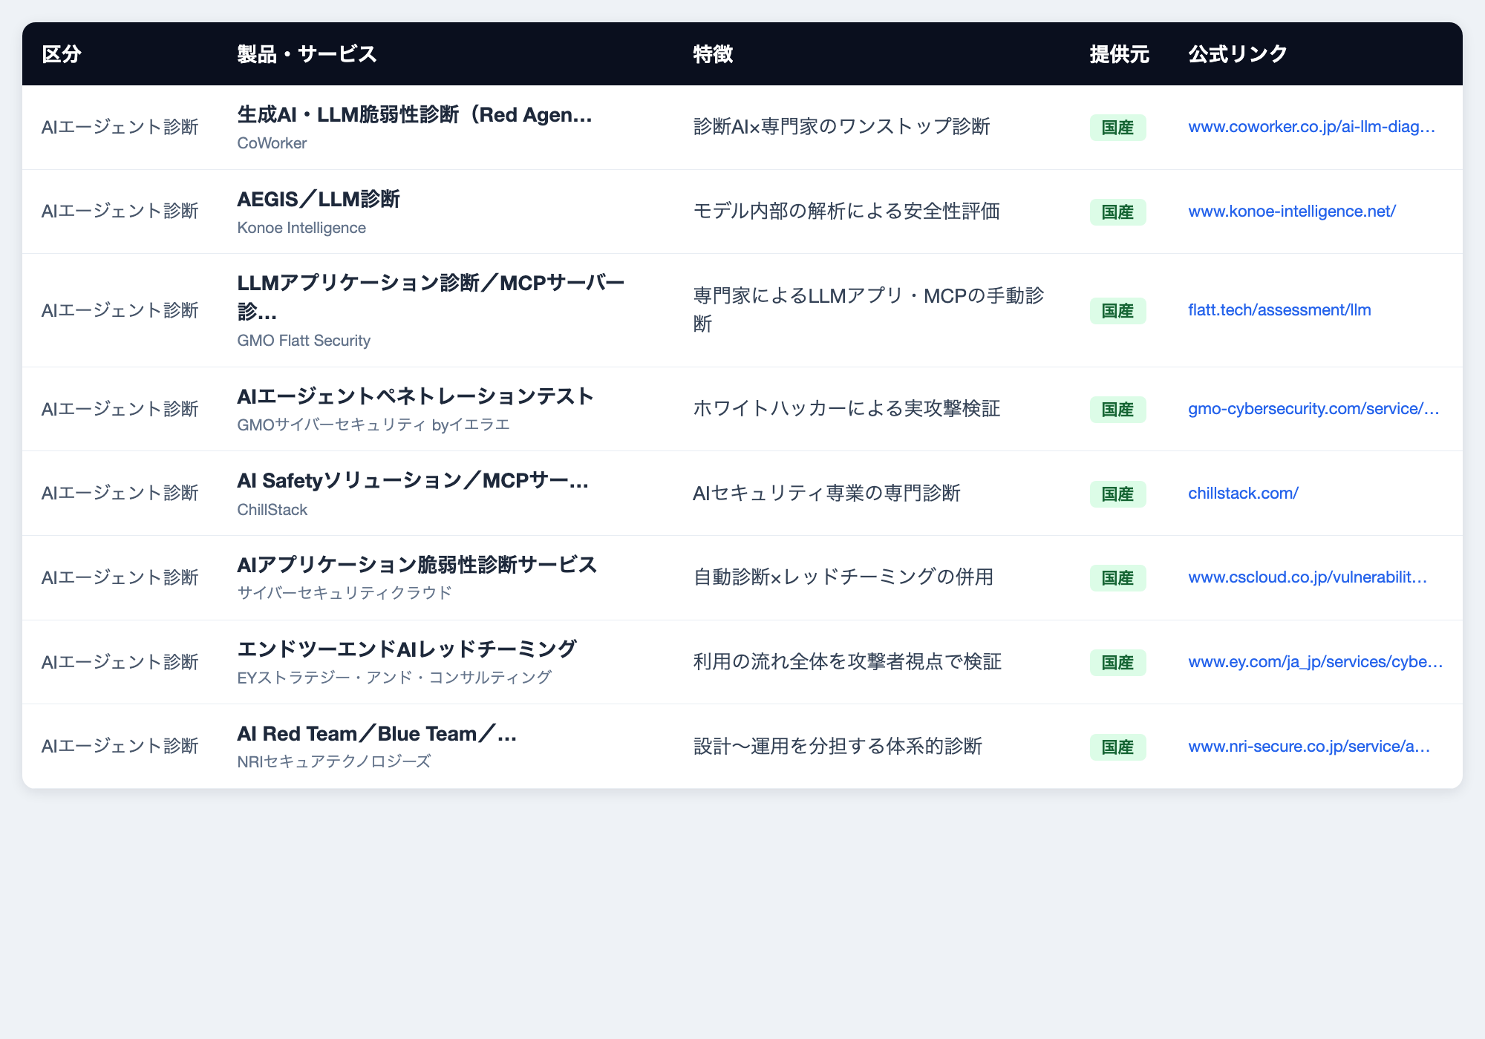Select the AIアプリケーション脆弱性診断サービス title
Image resolution: width=1485 pixels, height=1039 pixels.
[417, 565]
